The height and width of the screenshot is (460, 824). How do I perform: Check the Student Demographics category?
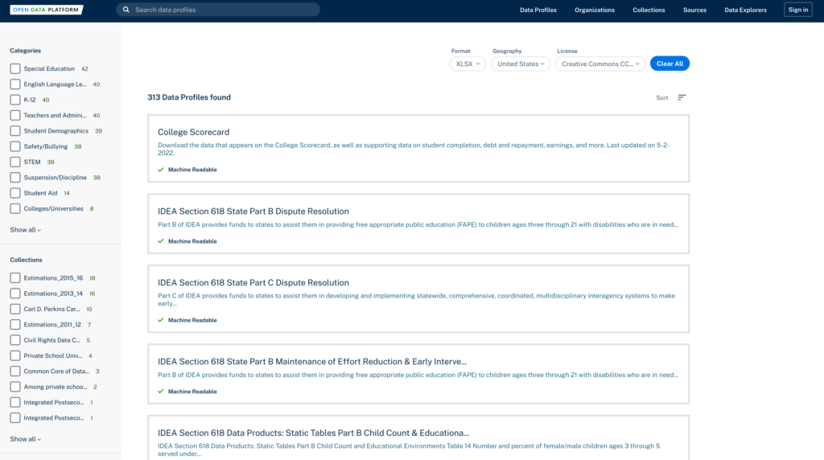[x=15, y=131]
